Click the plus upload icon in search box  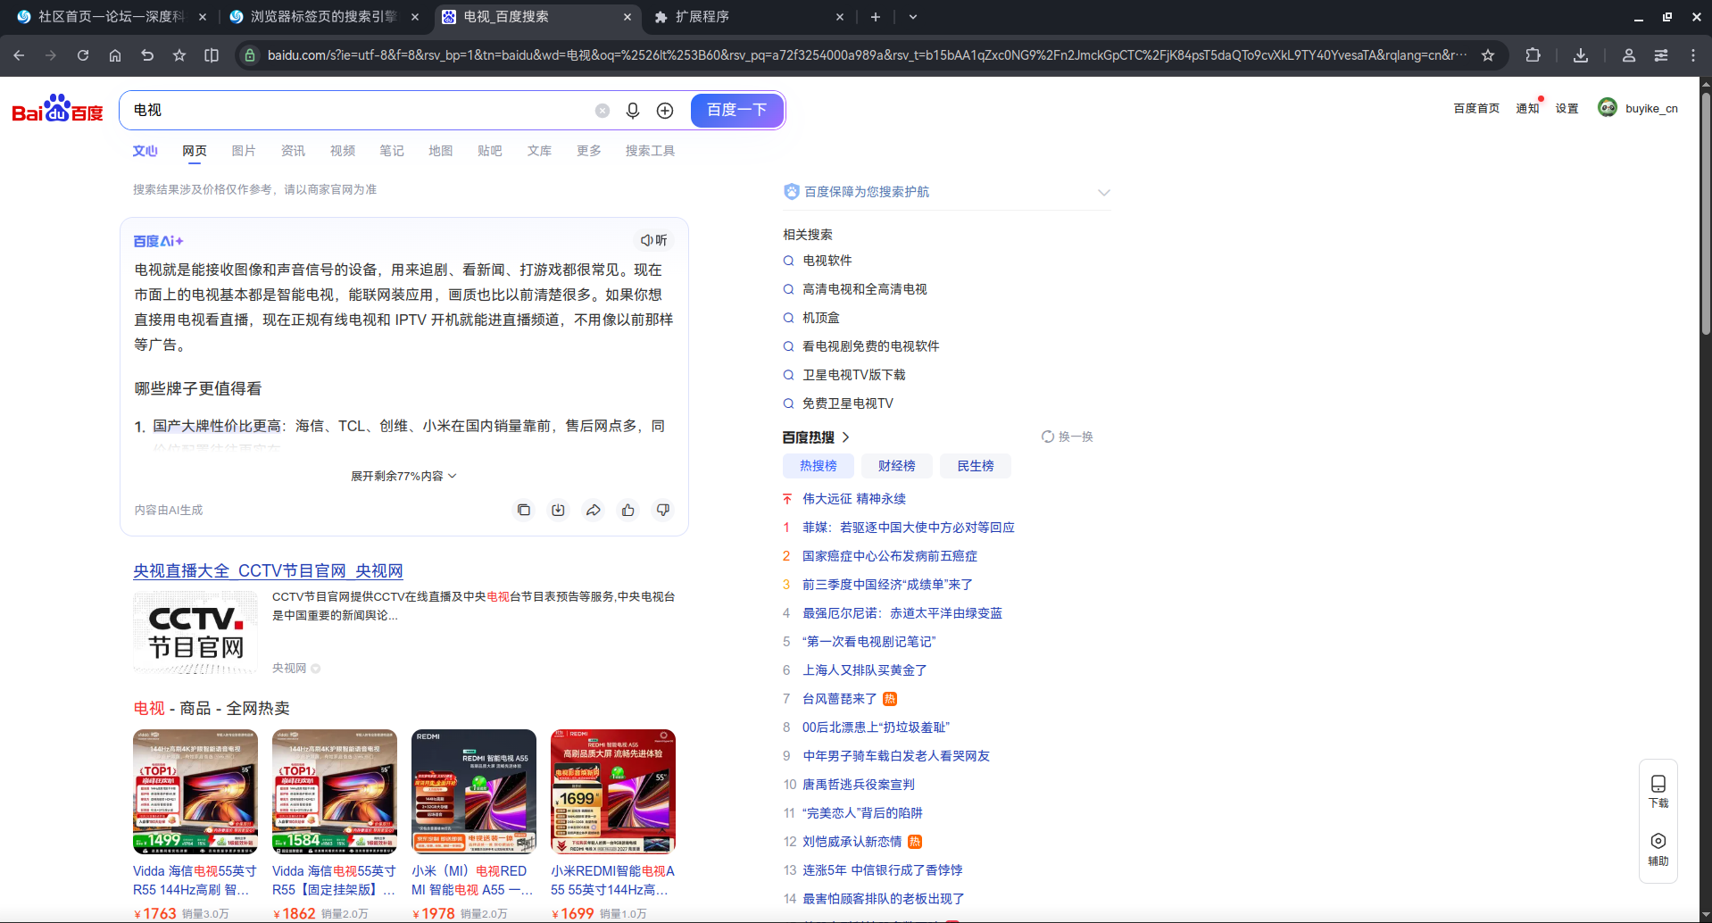(665, 110)
